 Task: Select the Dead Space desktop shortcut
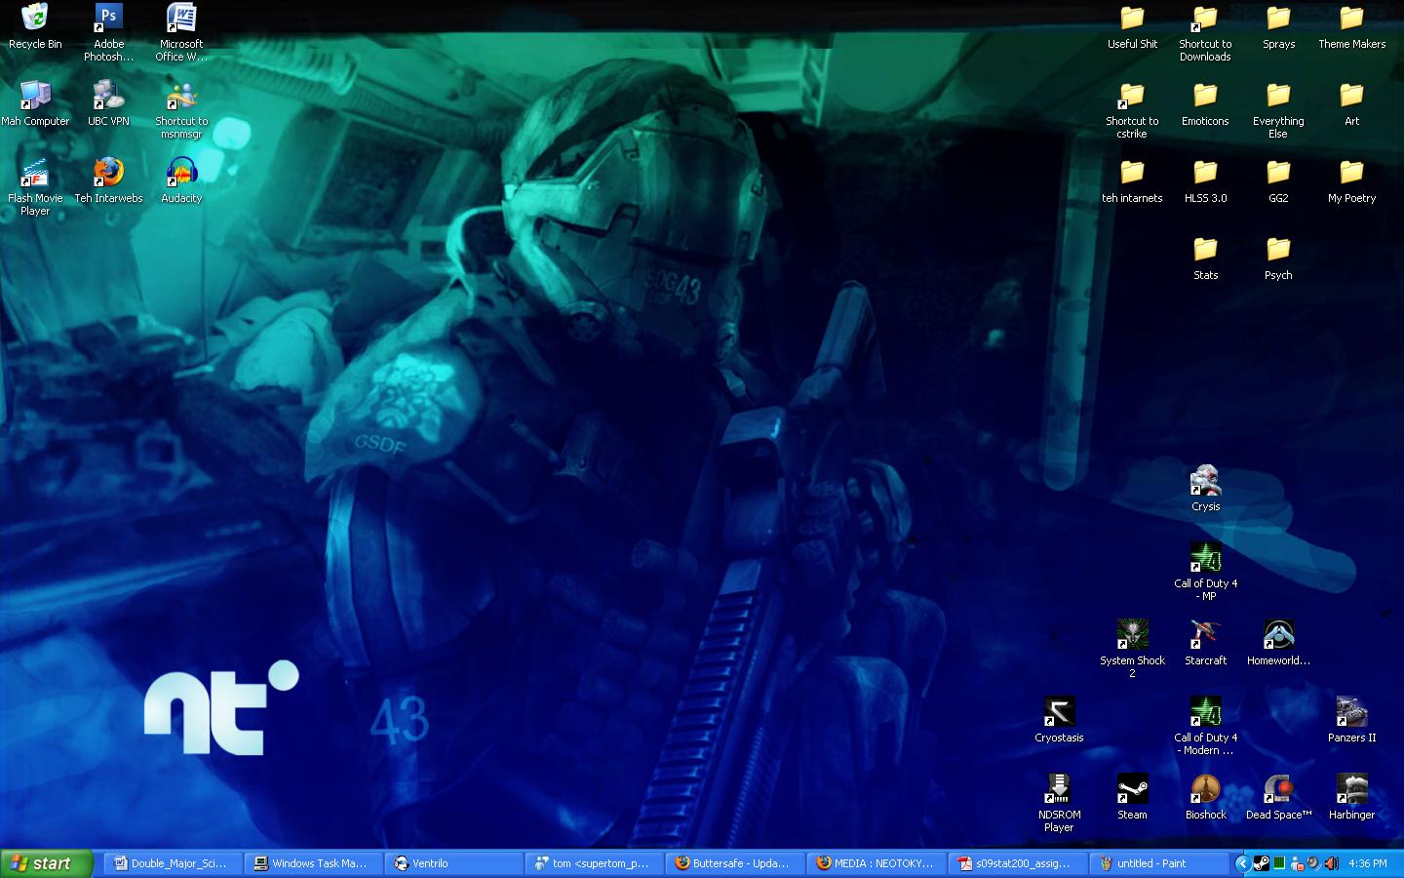pyautogui.click(x=1278, y=797)
